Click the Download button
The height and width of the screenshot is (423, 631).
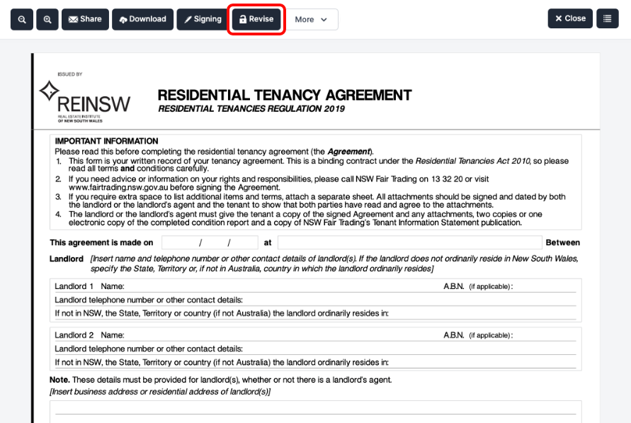pyautogui.click(x=142, y=19)
